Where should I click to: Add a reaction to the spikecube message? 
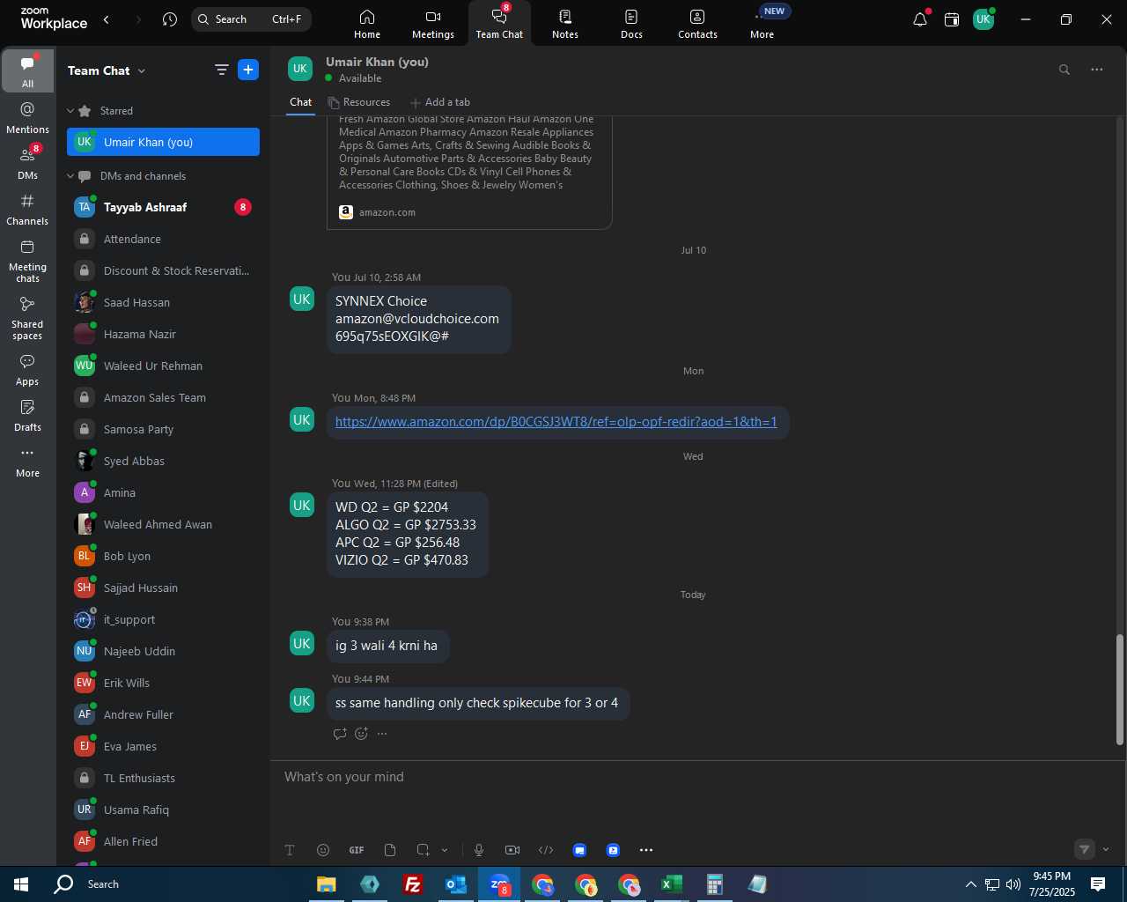(361, 734)
